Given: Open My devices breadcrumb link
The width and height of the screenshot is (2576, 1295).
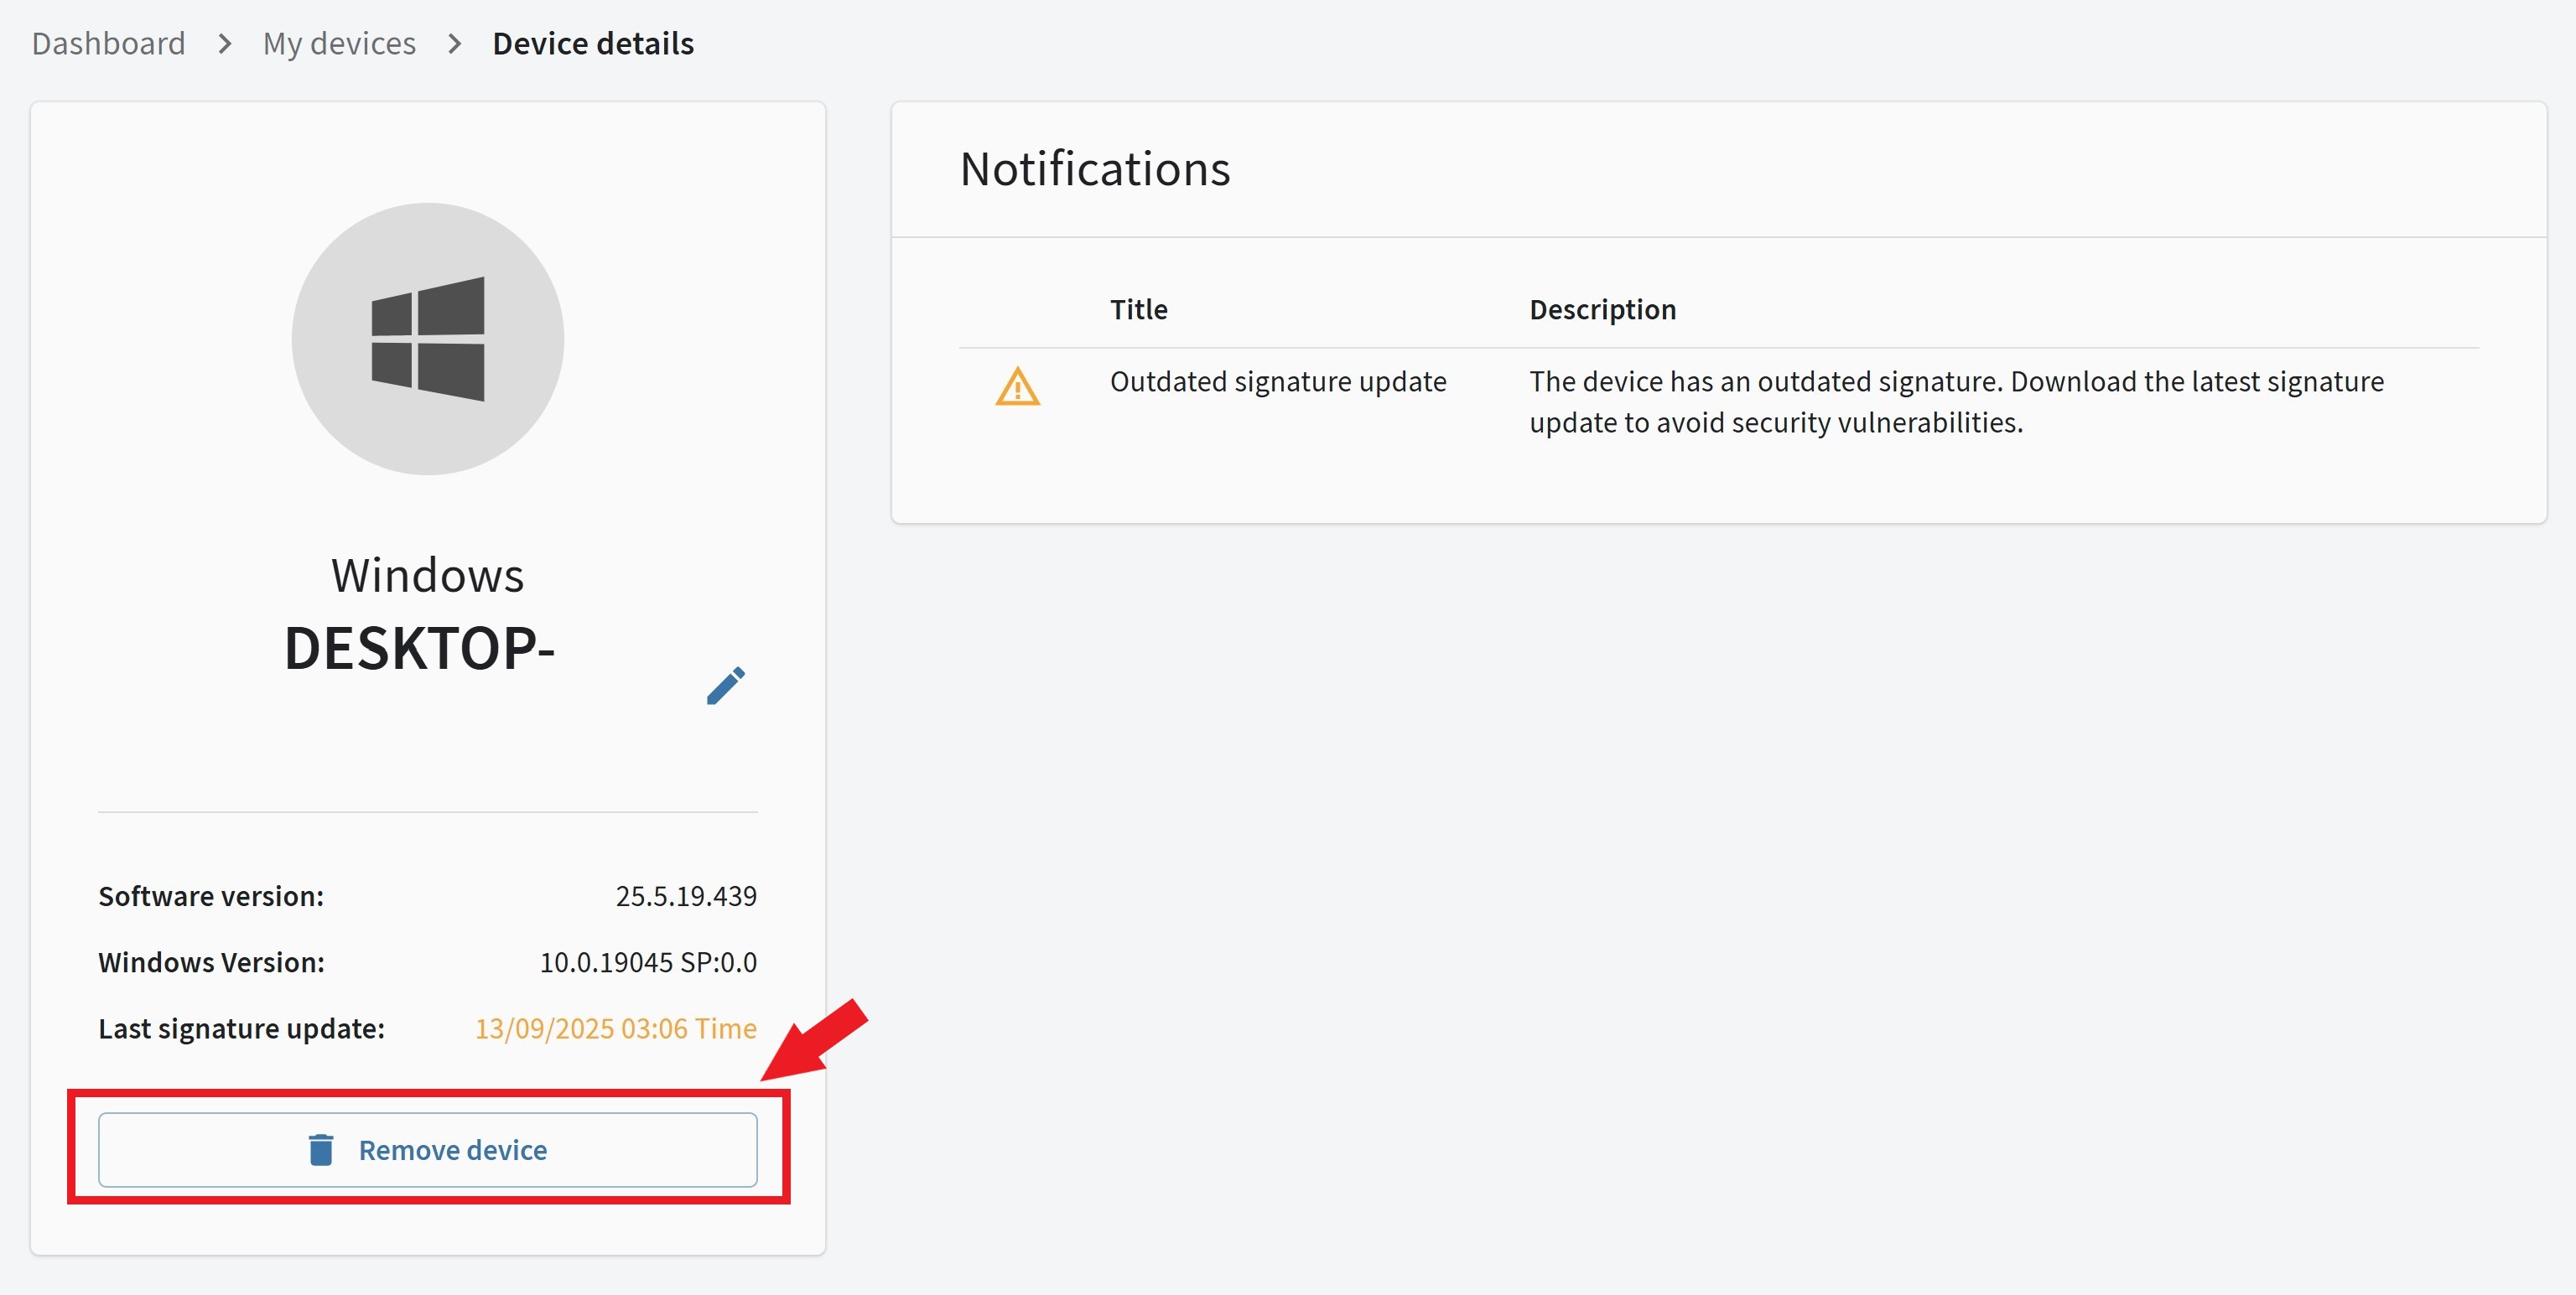Looking at the screenshot, I should (x=339, y=44).
